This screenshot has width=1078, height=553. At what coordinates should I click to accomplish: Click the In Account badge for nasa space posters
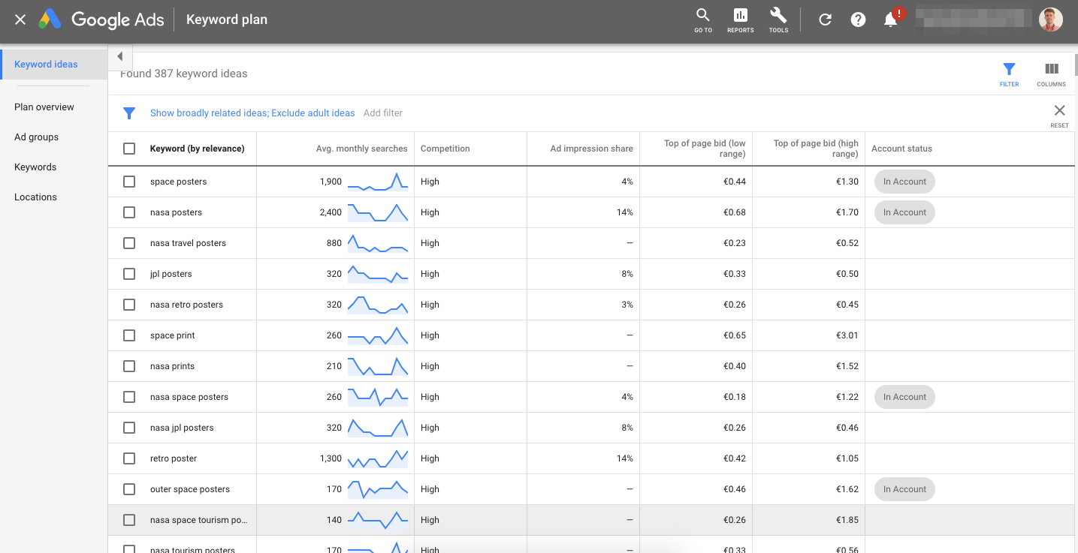(x=904, y=397)
